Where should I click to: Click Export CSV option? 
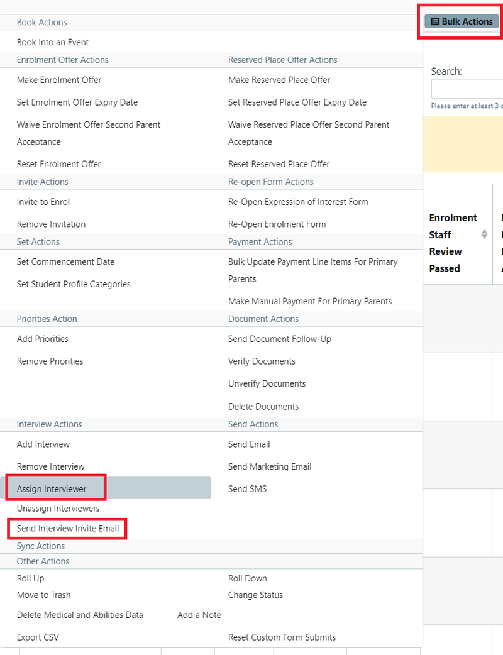point(38,637)
